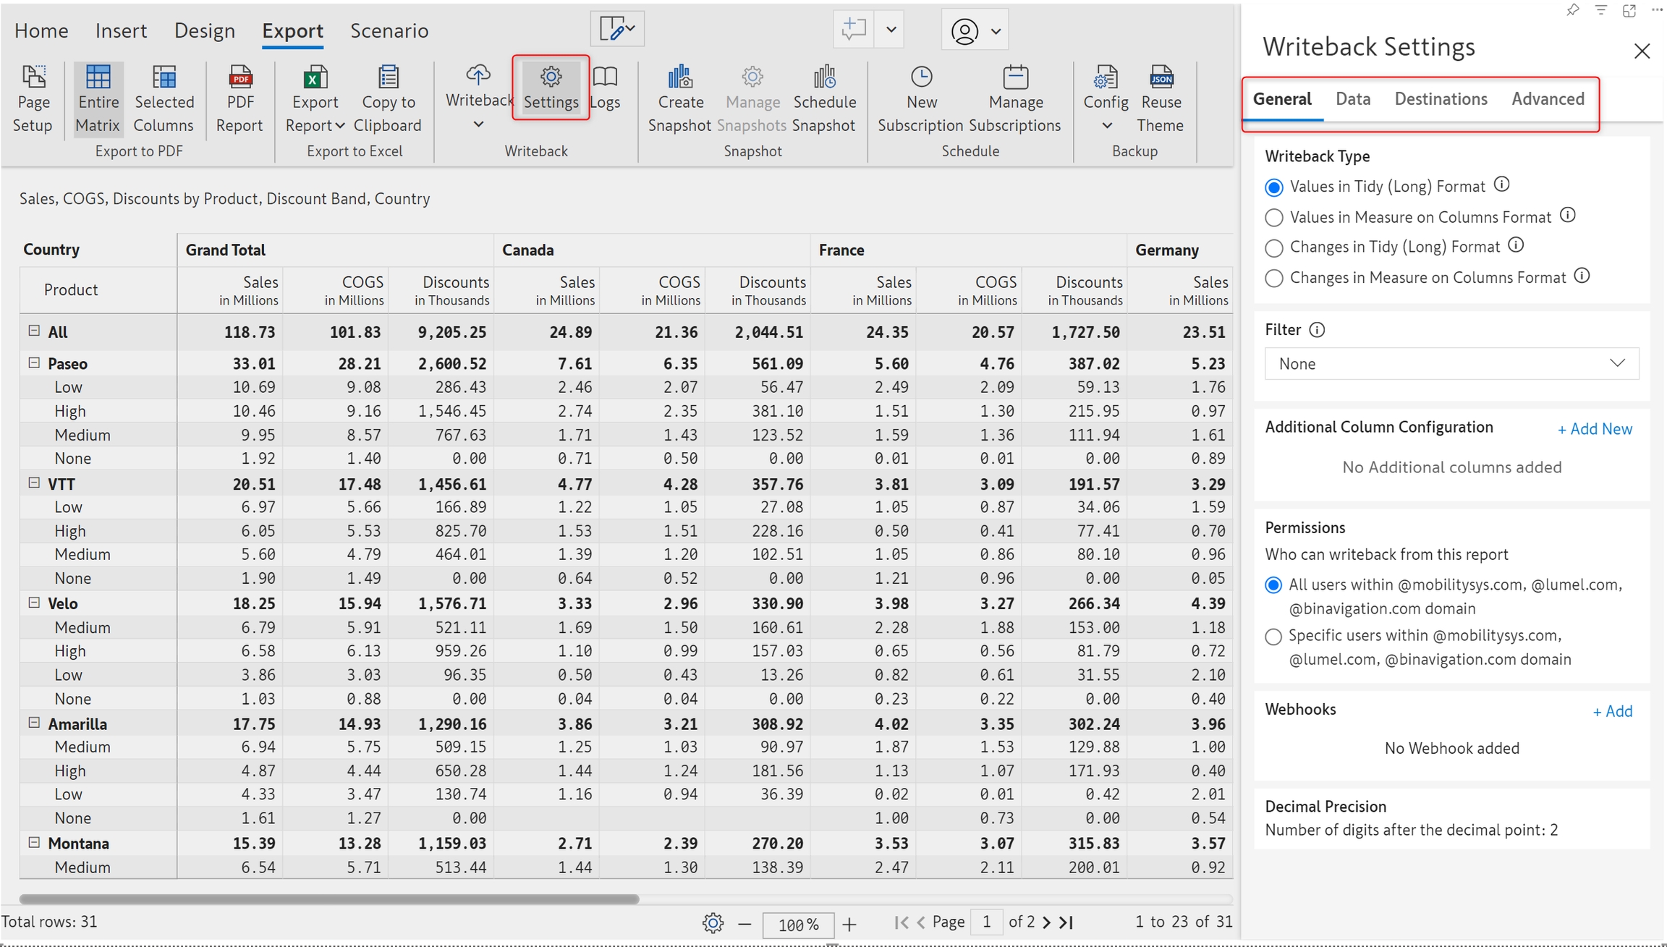Switch to the Destinations tab
The image size is (1667, 947).
(1441, 99)
